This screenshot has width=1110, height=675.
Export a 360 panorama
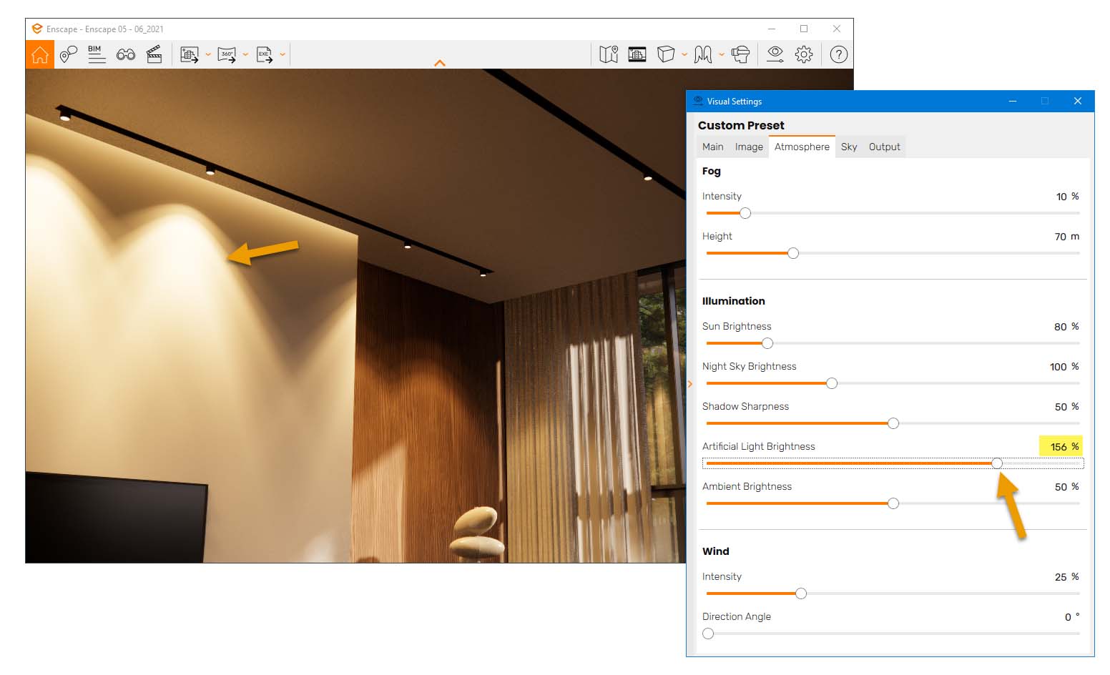(x=227, y=54)
